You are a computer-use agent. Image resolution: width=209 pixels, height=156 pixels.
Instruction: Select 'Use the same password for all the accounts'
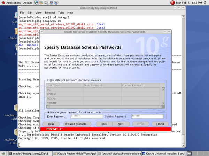click(74, 112)
